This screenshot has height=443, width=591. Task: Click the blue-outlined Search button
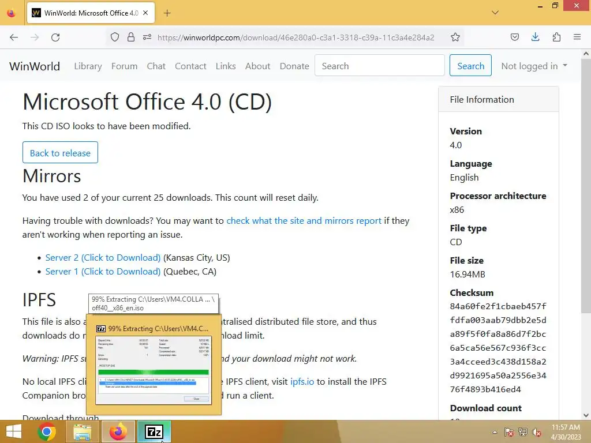coord(470,66)
